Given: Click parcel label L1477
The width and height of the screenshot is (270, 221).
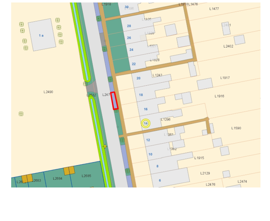Looking at the screenshot, I should click(214, 9).
